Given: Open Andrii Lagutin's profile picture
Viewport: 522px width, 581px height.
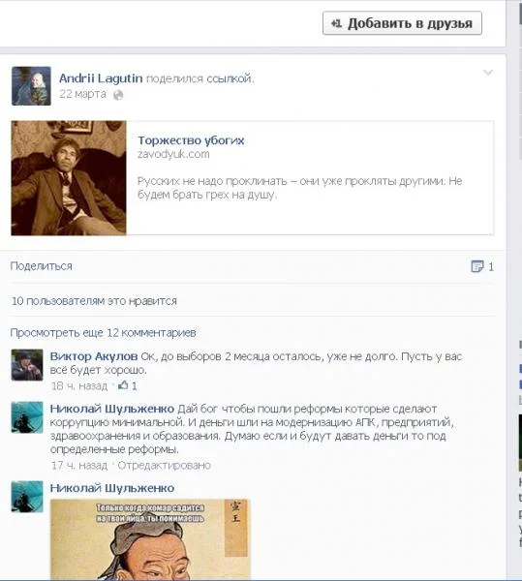Looking at the screenshot, I should pos(31,86).
